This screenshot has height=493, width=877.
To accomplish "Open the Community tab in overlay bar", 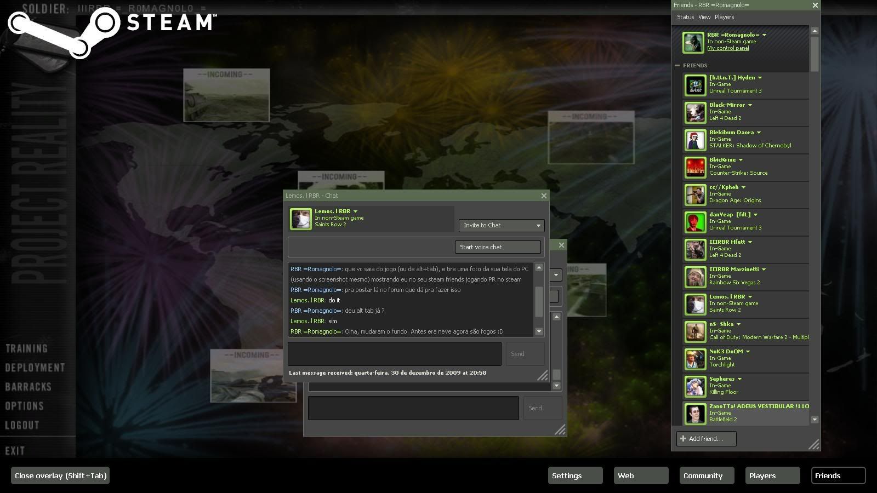I will (707, 475).
